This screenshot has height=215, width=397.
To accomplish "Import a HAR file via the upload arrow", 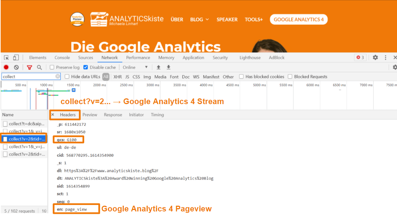I will point(158,67).
